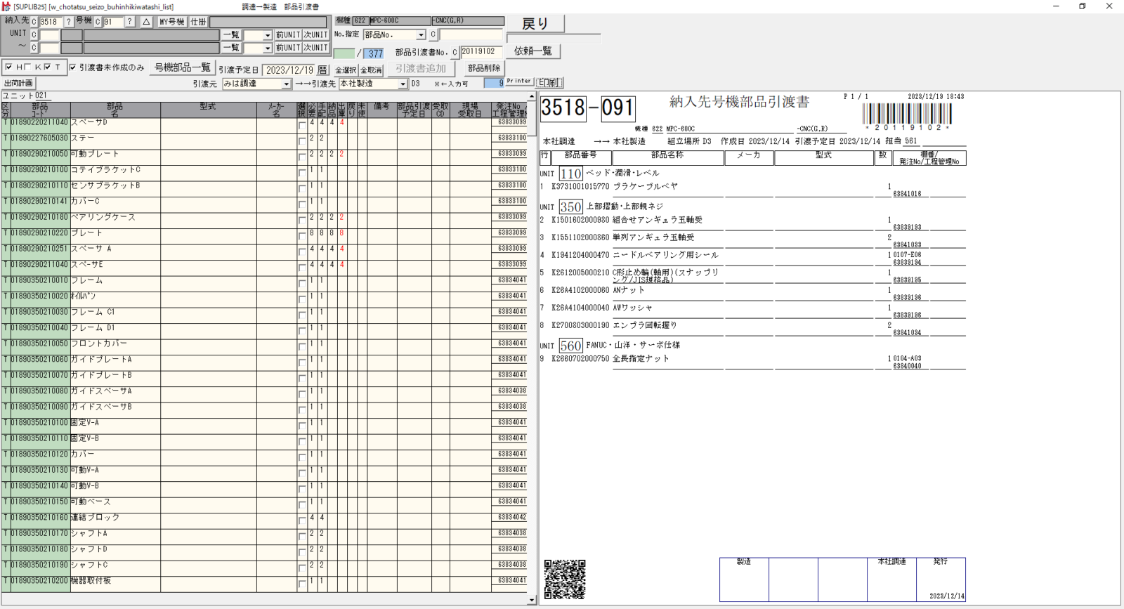Tick the selection checkbox for スペーサD row

(x=302, y=126)
